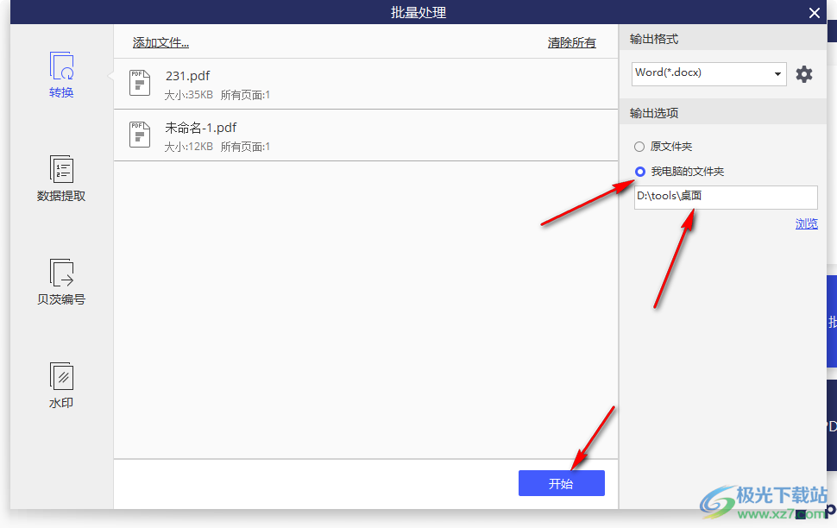Close the 批量处理 dialog window
837x528 pixels.
click(x=815, y=12)
